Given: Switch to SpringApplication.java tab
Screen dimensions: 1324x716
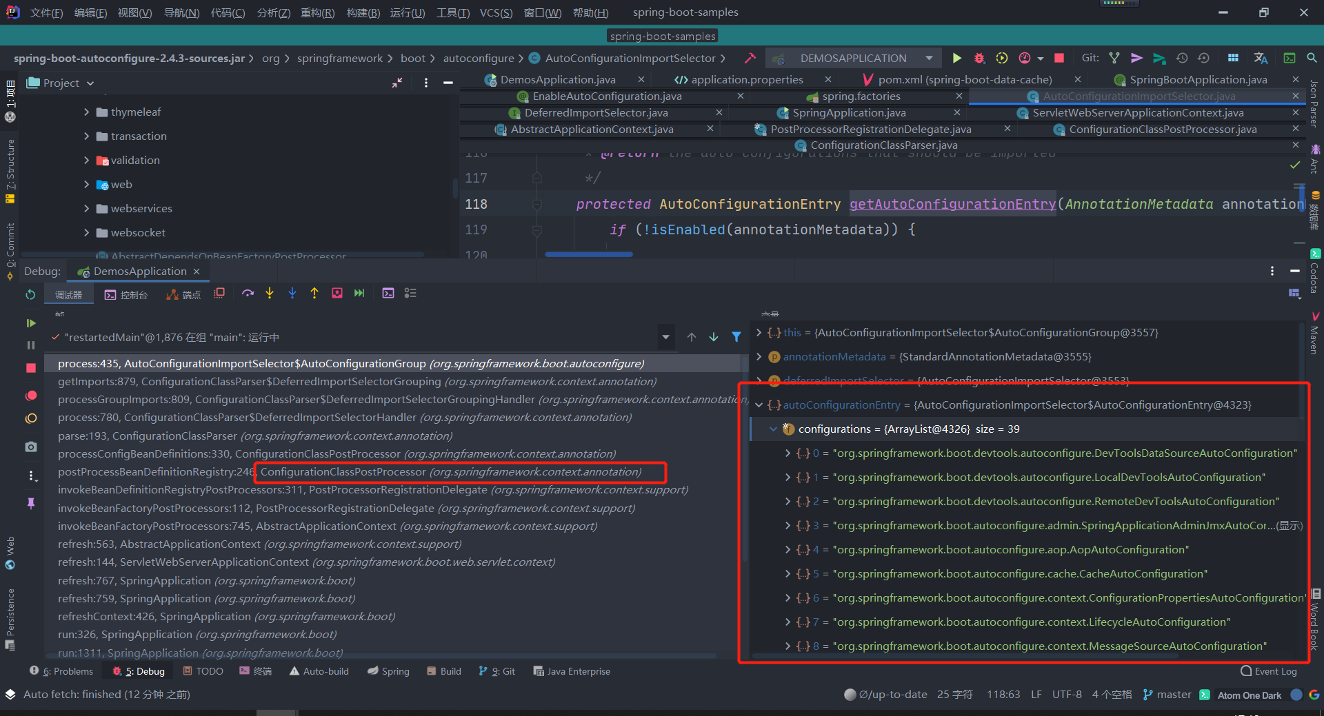Looking at the screenshot, I should click(x=849, y=112).
